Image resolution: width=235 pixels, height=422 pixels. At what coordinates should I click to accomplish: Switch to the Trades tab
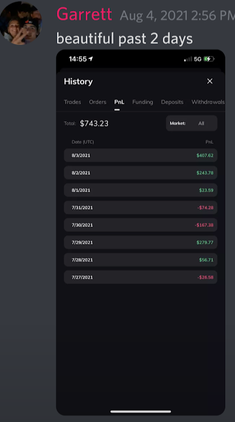tap(72, 102)
